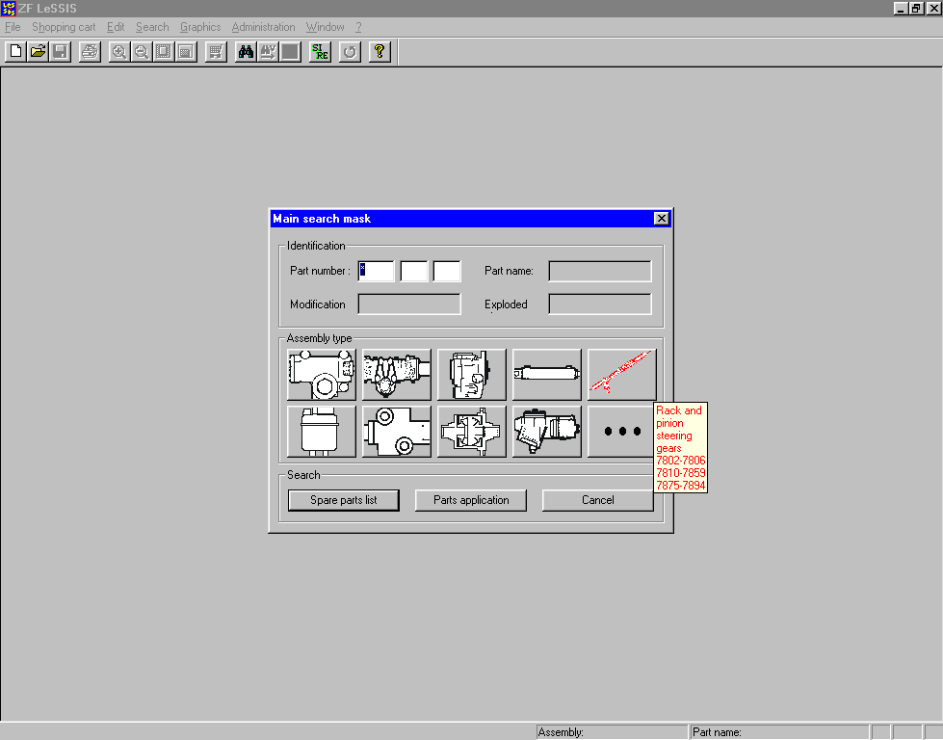
Task: Select the assembly type with the hand on shaft
Action: coord(397,374)
